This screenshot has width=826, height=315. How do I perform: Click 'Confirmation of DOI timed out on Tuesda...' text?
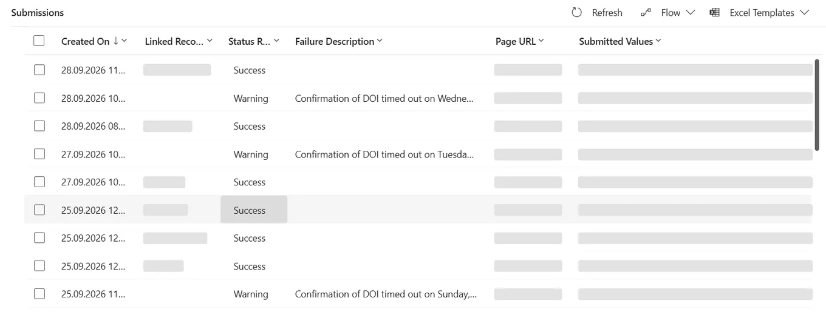coord(384,154)
